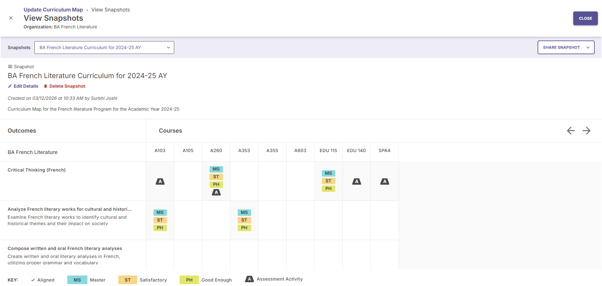The width and height of the screenshot is (602, 286).
Task: Click the Assessment Activity icon in SPA4 column
Action: click(x=385, y=181)
